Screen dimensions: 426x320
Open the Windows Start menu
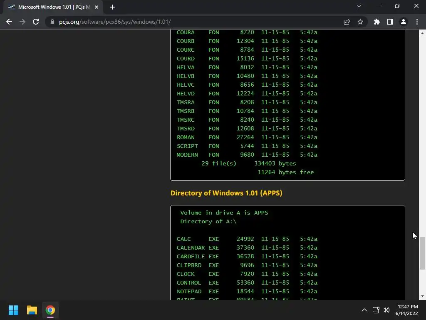pyautogui.click(x=13, y=310)
